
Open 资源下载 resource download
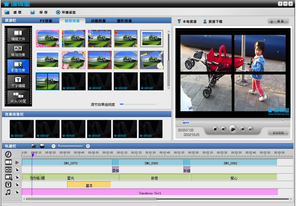point(213,22)
